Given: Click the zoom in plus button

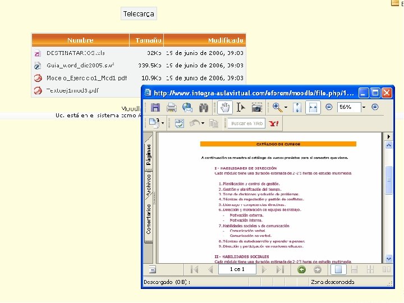Looking at the screenshot, I should point(375,107).
